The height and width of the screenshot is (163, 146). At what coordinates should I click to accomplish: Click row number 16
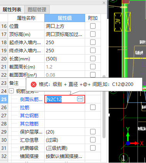point(4,26)
